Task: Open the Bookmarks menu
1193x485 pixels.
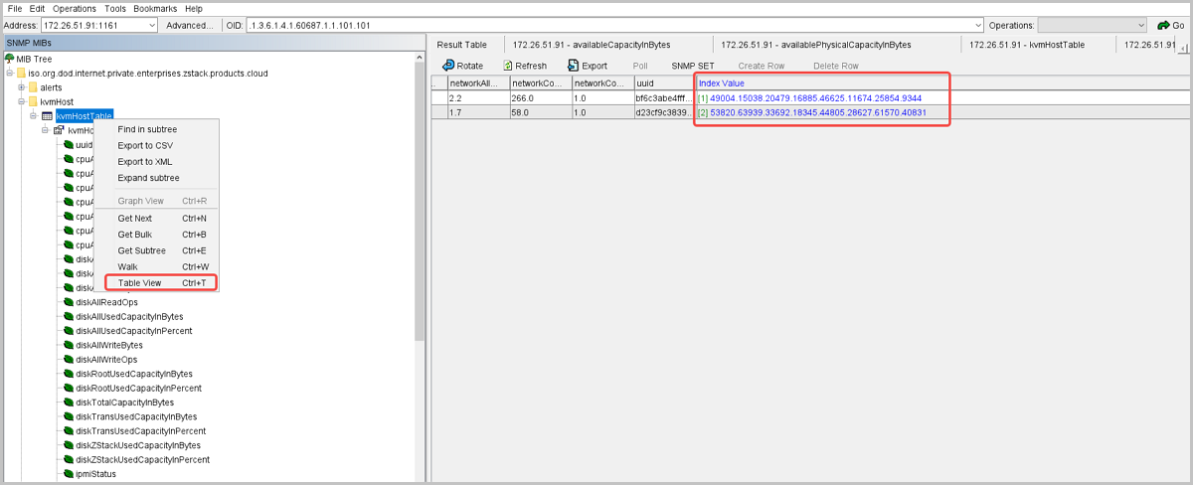Action: pyautogui.click(x=154, y=8)
